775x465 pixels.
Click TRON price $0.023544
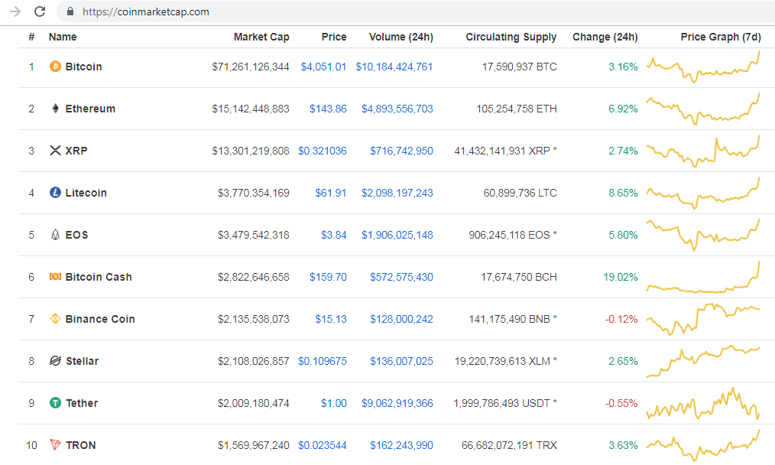323,444
